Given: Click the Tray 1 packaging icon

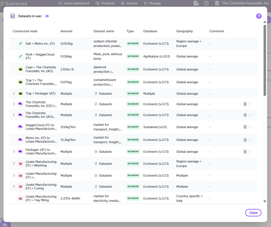Looking at the screenshot, I should tap(20, 82).
